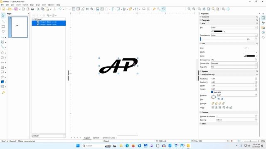Click the Align Left icon in sidebar

(x=213, y=108)
